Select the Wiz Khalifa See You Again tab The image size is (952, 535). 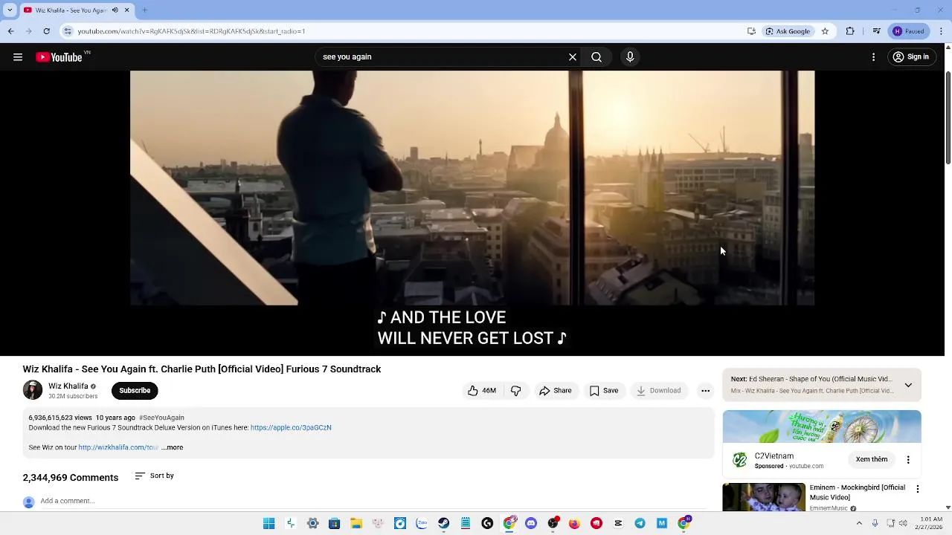click(x=77, y=10)
